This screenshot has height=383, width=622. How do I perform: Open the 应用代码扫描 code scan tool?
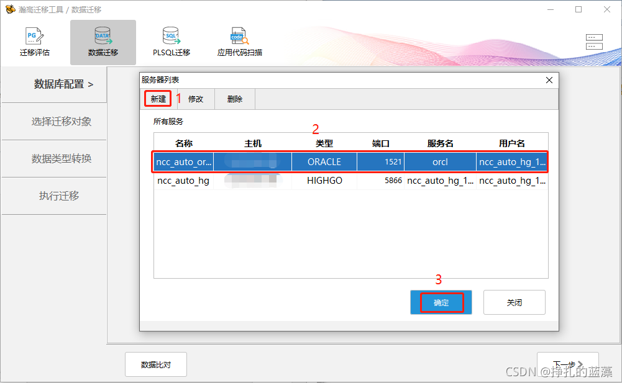240,42
